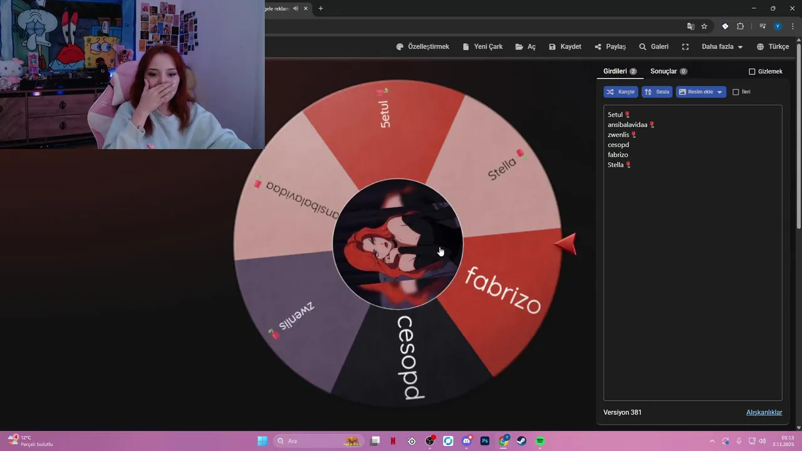Open Steam from the taskbar
Image resolution: width=802 pixels, height=451 pixels.
(521, 441)
